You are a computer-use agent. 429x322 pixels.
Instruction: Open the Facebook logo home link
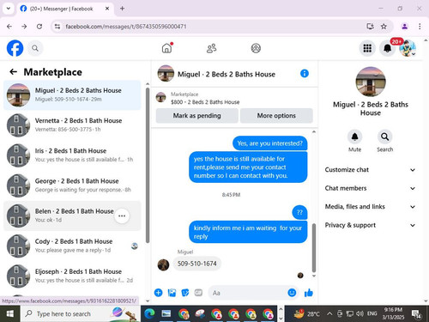[x=15, y=48]
